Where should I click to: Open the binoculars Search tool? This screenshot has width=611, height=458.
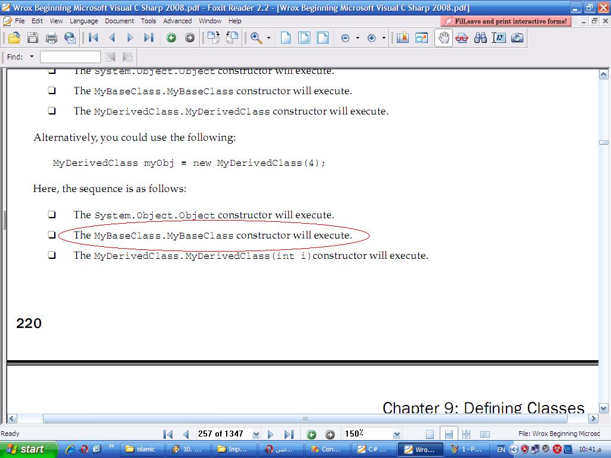(x=480, y=38)
